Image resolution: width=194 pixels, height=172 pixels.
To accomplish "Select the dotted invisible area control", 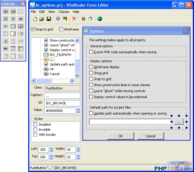I will point(21,11).
